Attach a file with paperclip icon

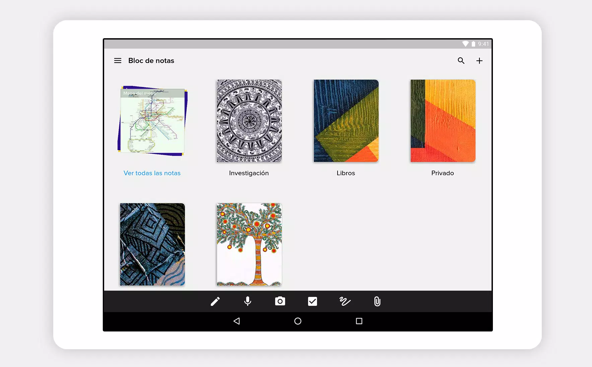[377, 301]
